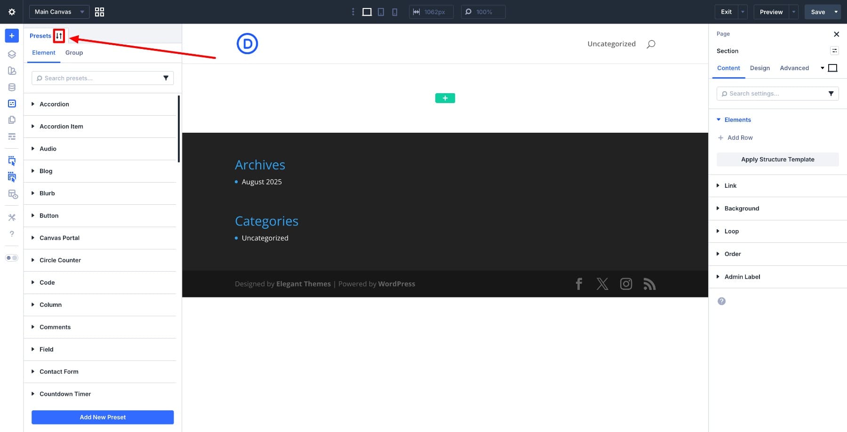
Task: Open the filter icon in preset search
Action: 166,78
